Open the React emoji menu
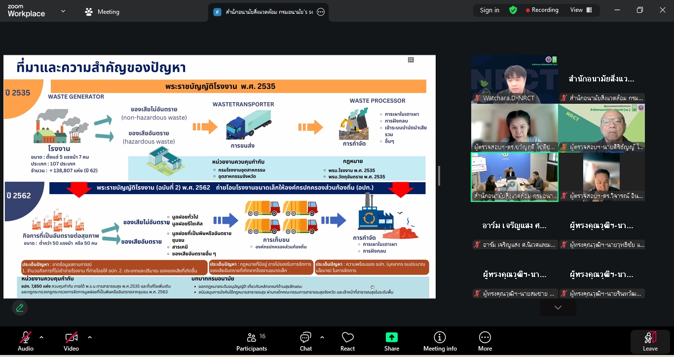The image size is (674, 357). 347,341
